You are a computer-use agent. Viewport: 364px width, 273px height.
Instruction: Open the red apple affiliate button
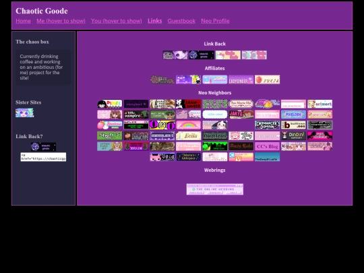(x=267, y=80)
